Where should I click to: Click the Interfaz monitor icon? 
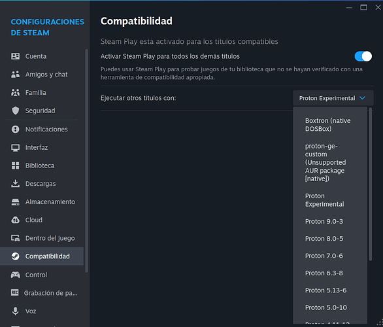(16, 147)
